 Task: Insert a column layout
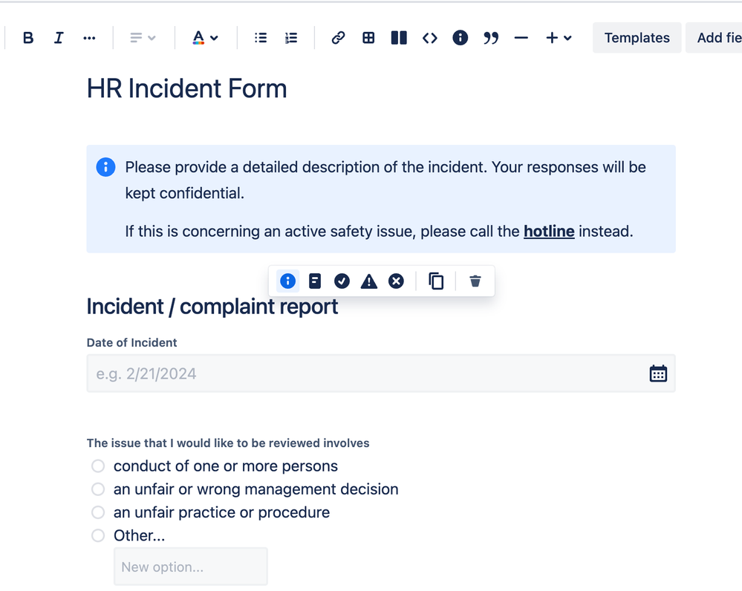[x=399, y=38]
